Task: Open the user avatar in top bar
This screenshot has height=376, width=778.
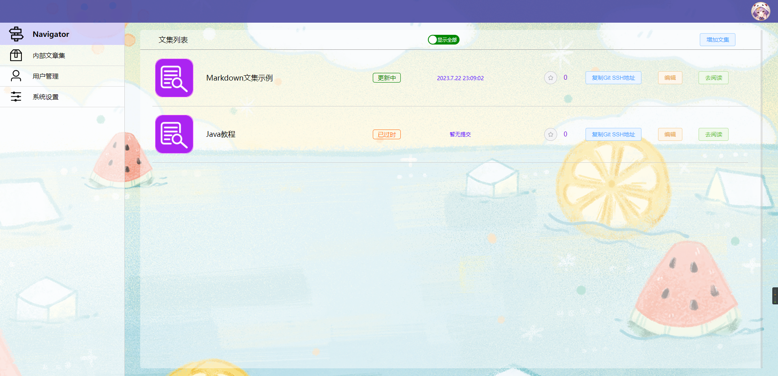Action: coord(761,11)
